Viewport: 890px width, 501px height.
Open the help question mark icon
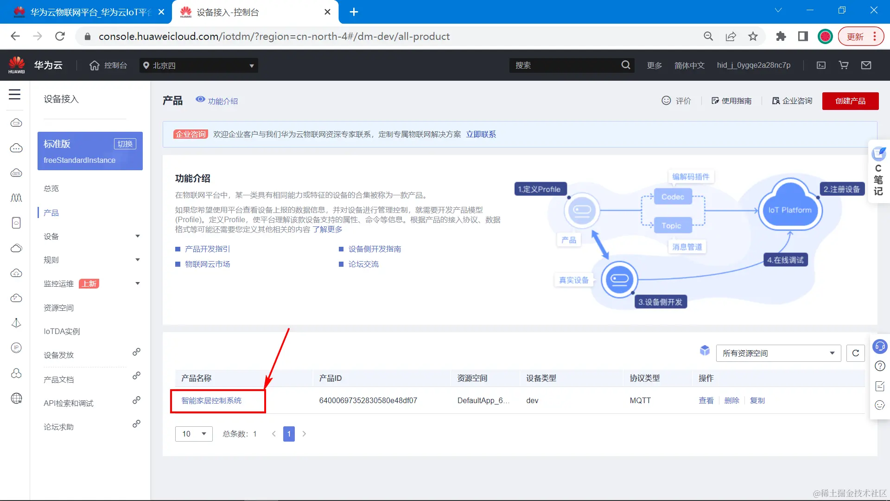880,366
